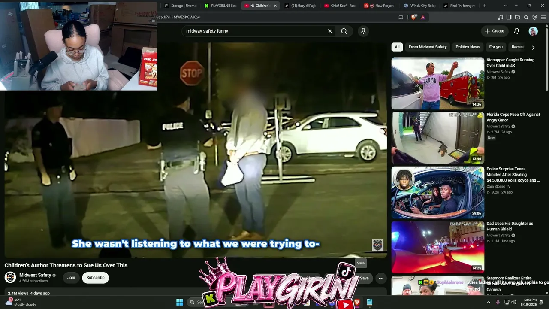Click the cast/screen icon in address bar
Image resolution: width=549 pixels, height=309 pixels.
[x=401, y=17]
